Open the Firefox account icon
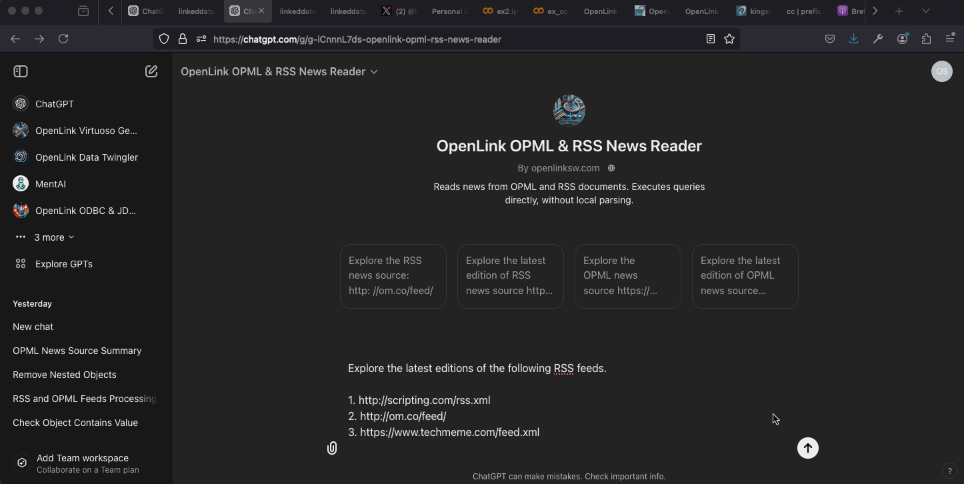 click(902, 39)
